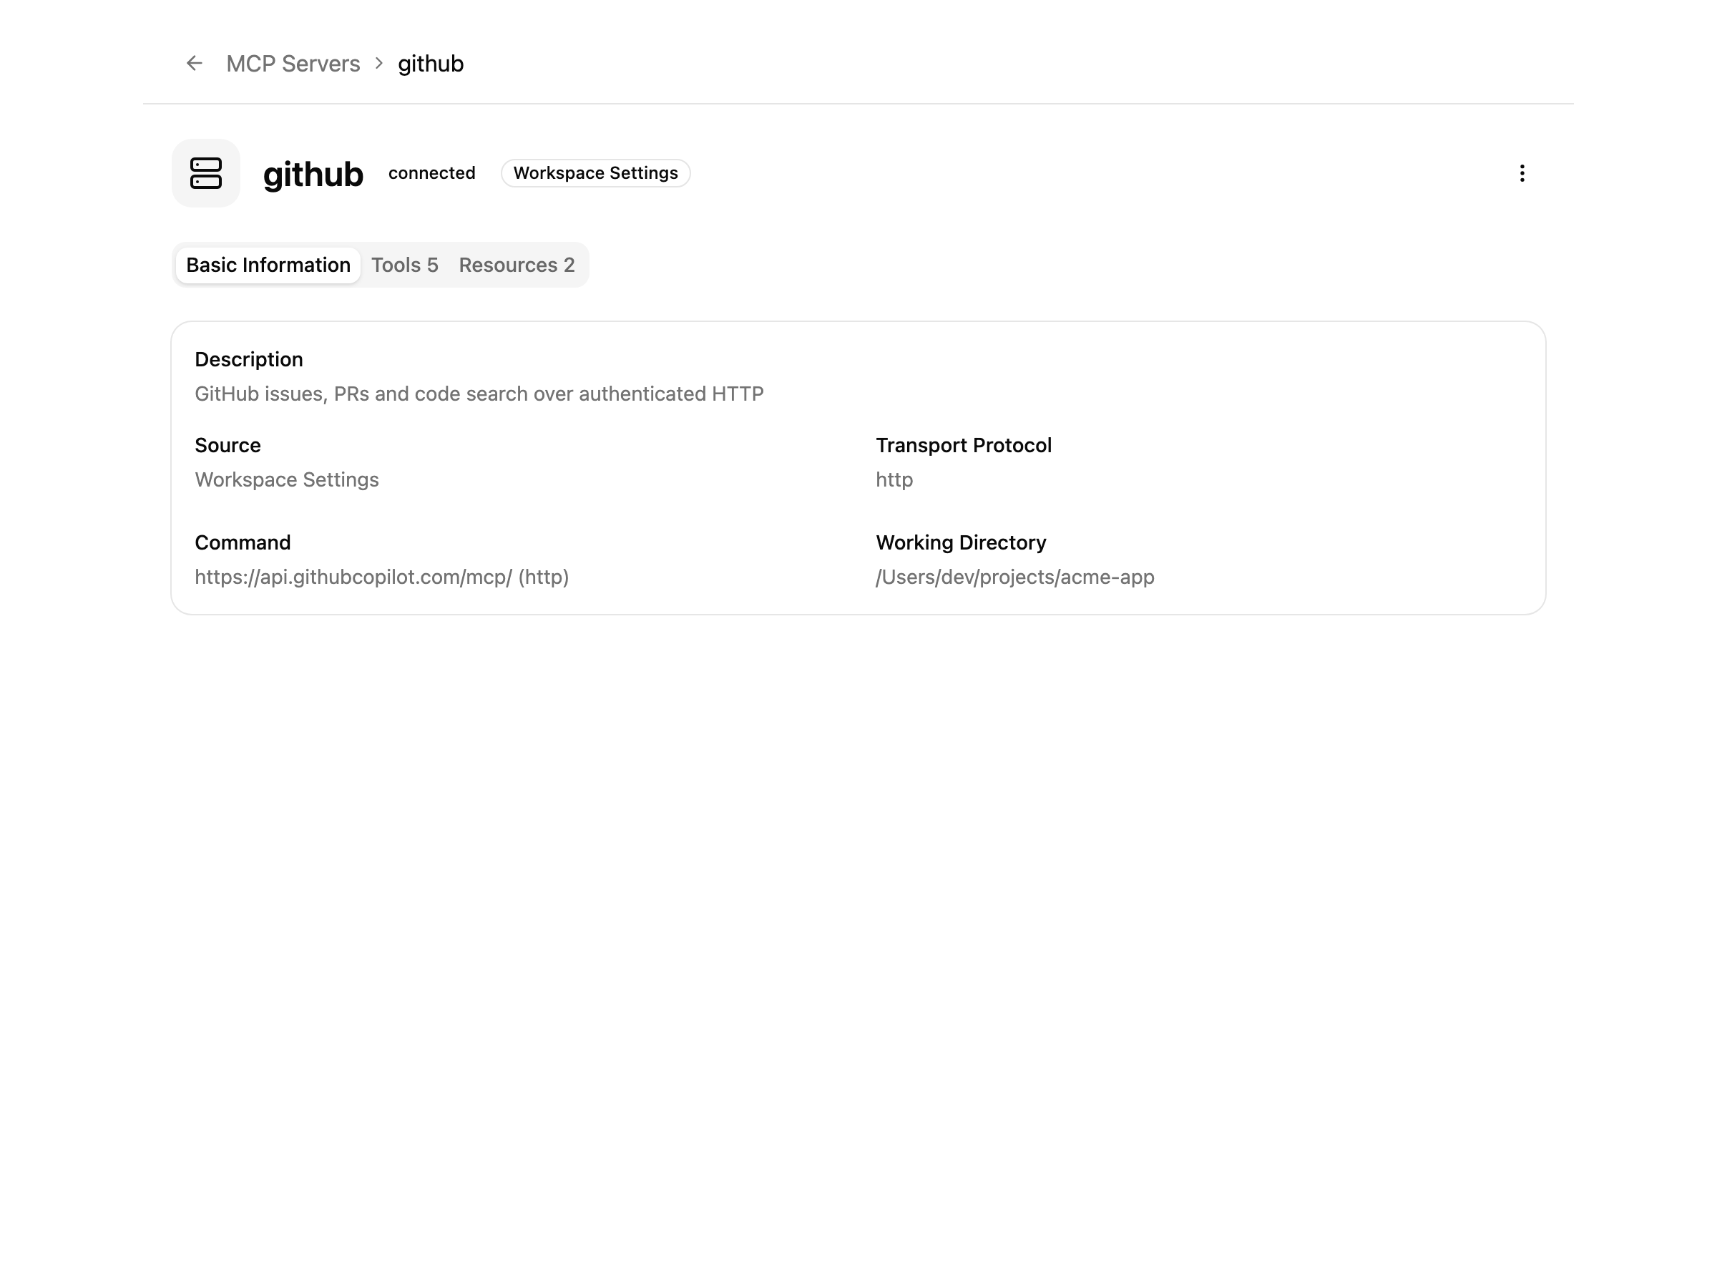Screen dimensions: 1717x1288
Task: Click the Workspace Settings badge
Action: (595, 173)
